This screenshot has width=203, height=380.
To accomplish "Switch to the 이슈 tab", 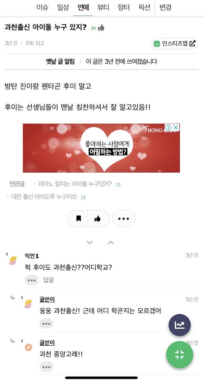I will click(42, 8).
